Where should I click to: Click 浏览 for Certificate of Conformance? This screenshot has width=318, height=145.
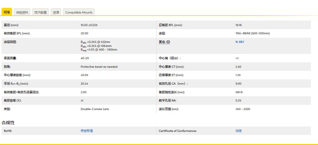[x=238, y=131]
